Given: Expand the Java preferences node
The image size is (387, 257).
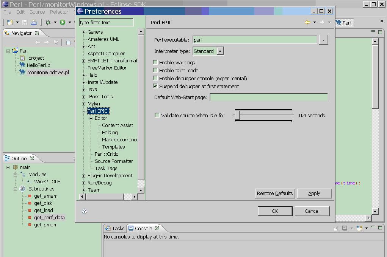Looking at the screenshot, I should (x=83, y=90).
